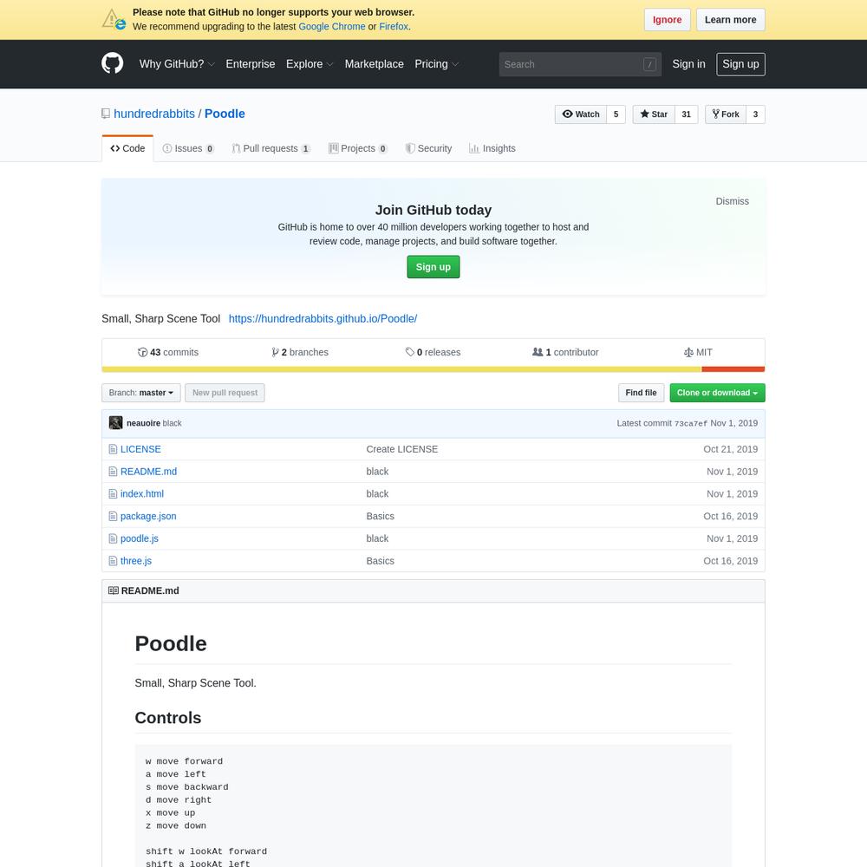View the 43 commits

click(x=168, y=352)
